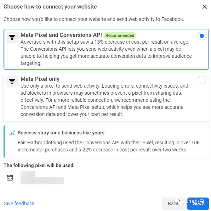
Task: Click the Meta Pixel only icon
Action: [x=12, y=81]
